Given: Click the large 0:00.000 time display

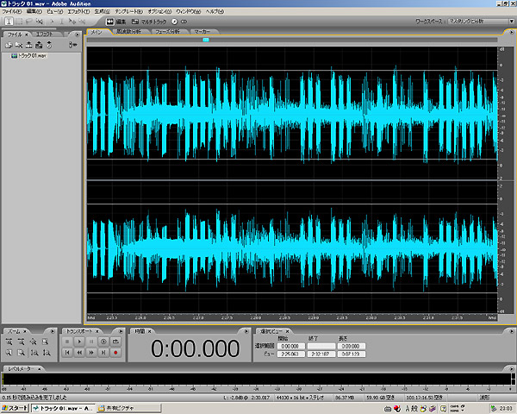Looking at the screenshot, I should click(195, 348).
